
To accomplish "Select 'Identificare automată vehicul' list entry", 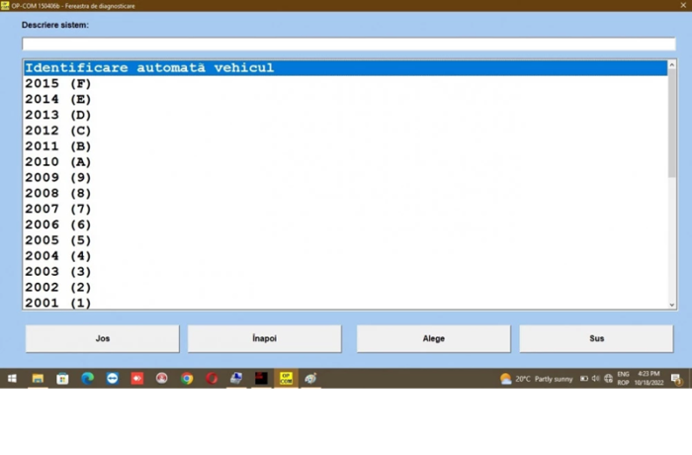I will pos(148,68).
